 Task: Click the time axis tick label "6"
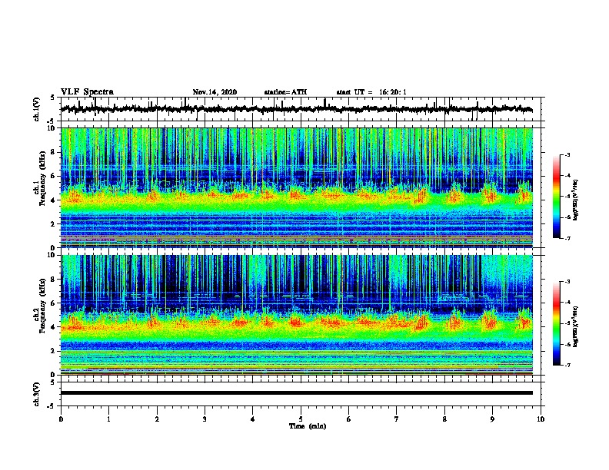pyautogui.click(x=348, y=419)
